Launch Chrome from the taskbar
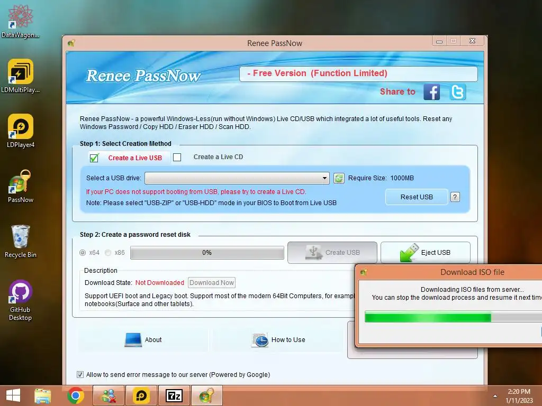 (x=76, y=395)
